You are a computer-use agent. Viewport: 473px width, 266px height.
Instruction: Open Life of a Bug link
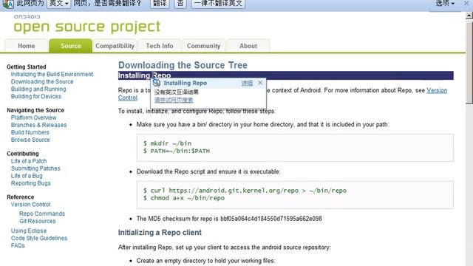point(27,176)
